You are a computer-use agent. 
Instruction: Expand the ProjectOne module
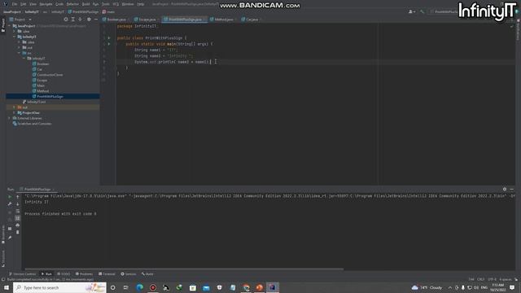tap(15, 112)
